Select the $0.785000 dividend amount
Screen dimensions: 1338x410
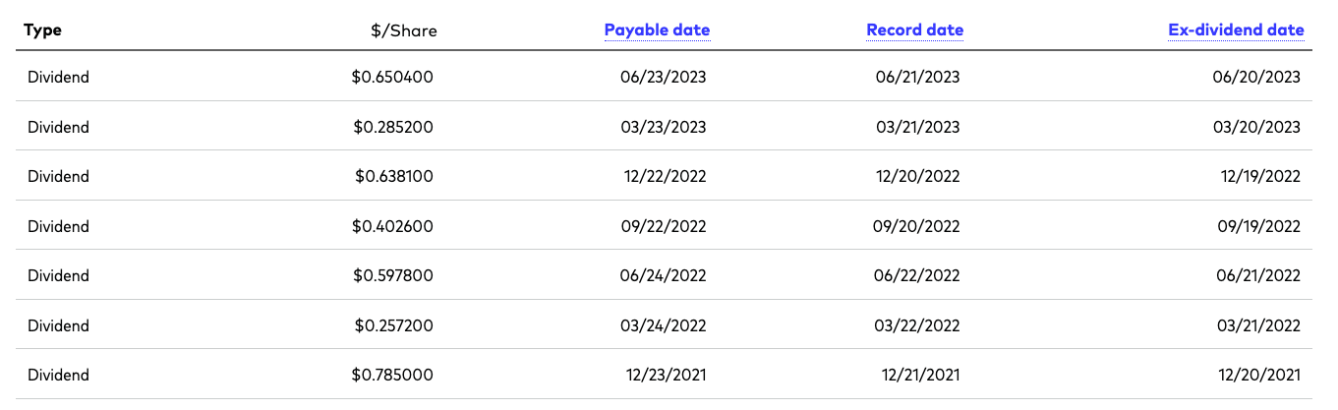tap(393, 375)
